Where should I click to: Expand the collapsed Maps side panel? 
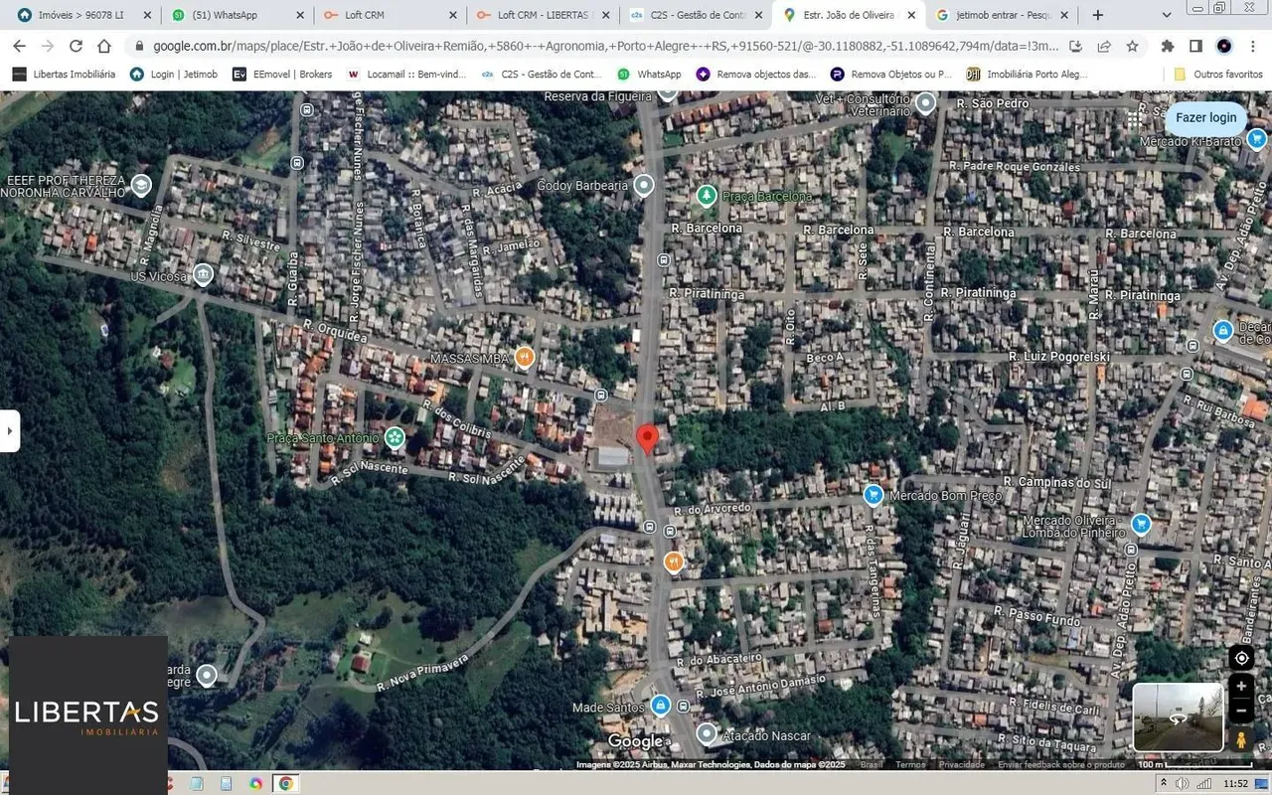[x=10, y=431]
